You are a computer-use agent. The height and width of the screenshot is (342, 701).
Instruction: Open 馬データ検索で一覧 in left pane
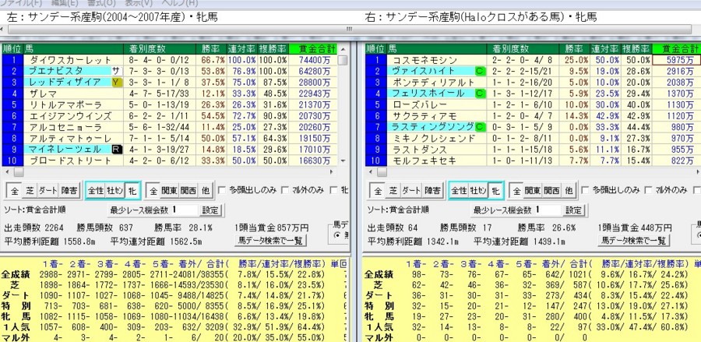(270, 241)
